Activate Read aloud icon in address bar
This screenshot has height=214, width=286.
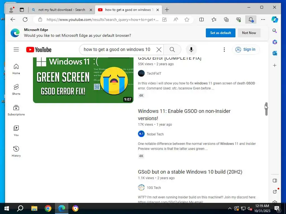point(176,20)
